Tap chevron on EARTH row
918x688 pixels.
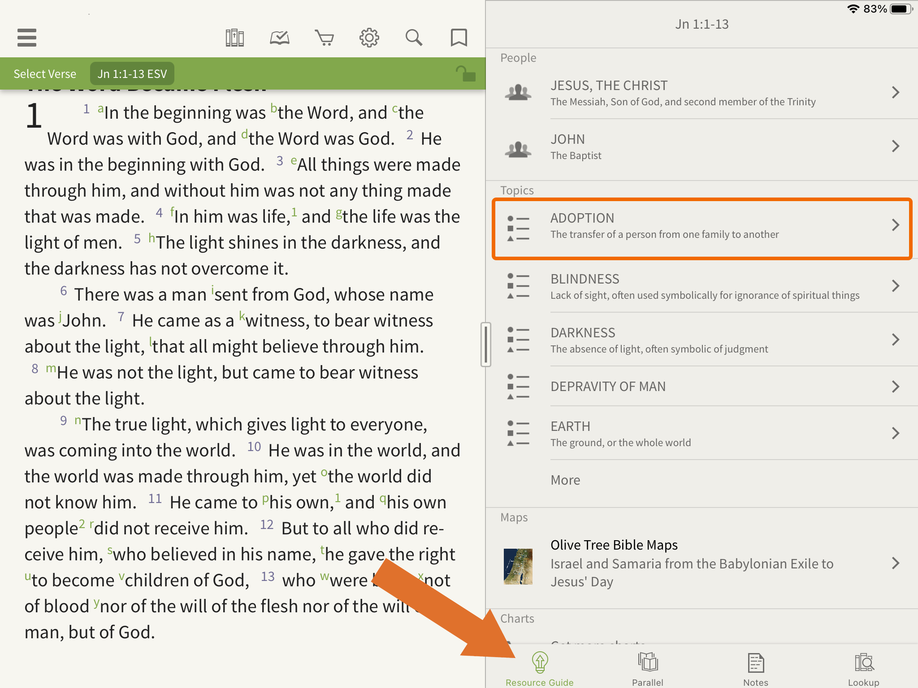click(896, 433)
